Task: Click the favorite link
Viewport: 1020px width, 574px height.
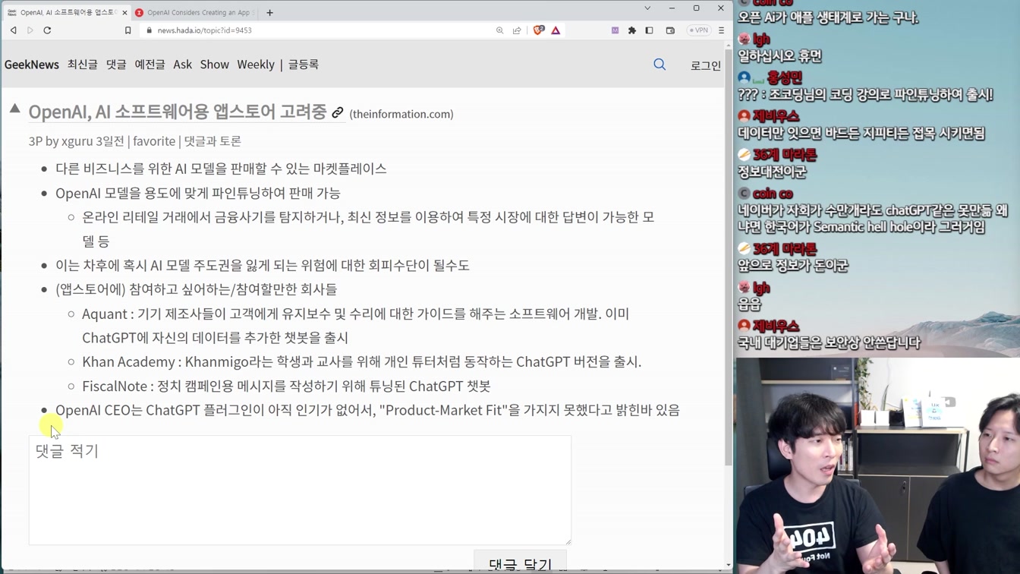Action: pyautogui.click(x=154, y=141)
